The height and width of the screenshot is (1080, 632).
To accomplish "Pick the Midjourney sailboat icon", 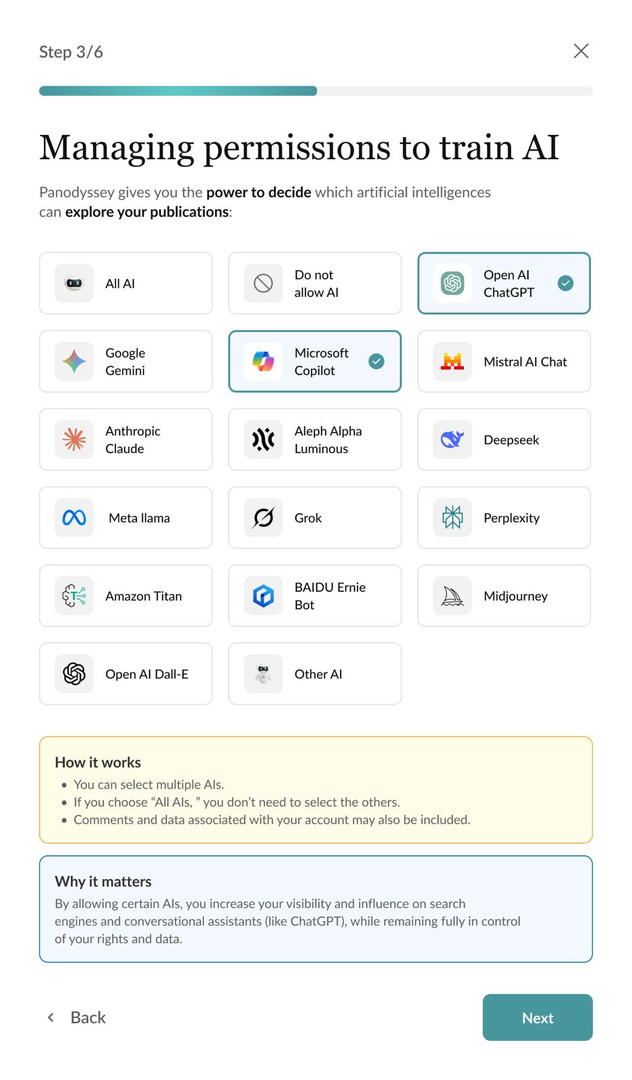I will point(453,596).
